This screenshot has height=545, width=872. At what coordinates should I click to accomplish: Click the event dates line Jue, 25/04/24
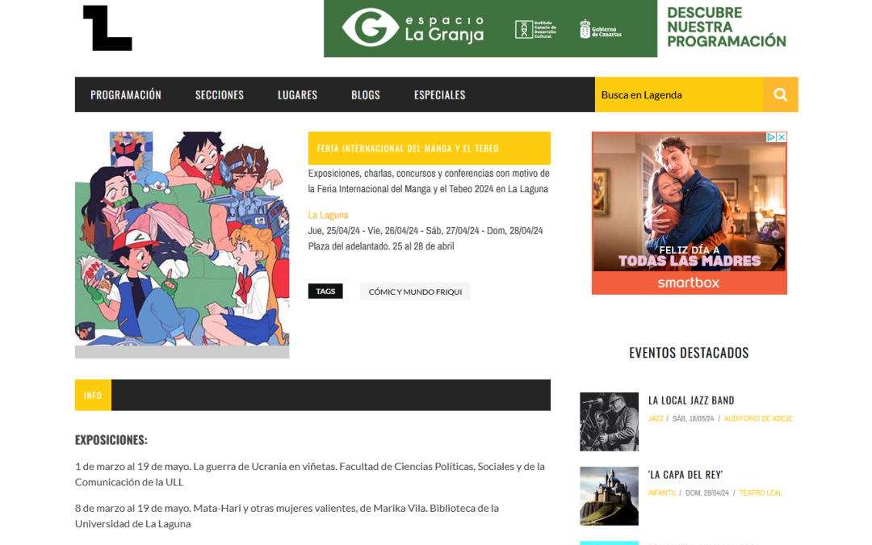426,230
